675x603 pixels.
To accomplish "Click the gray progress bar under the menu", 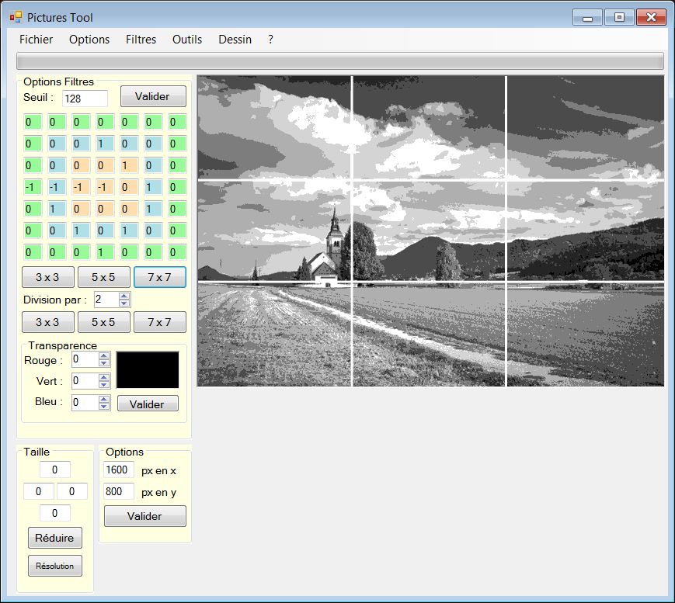I will tap(340, 61).
